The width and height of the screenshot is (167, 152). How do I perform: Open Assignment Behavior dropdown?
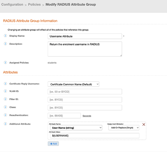(124, 128)
